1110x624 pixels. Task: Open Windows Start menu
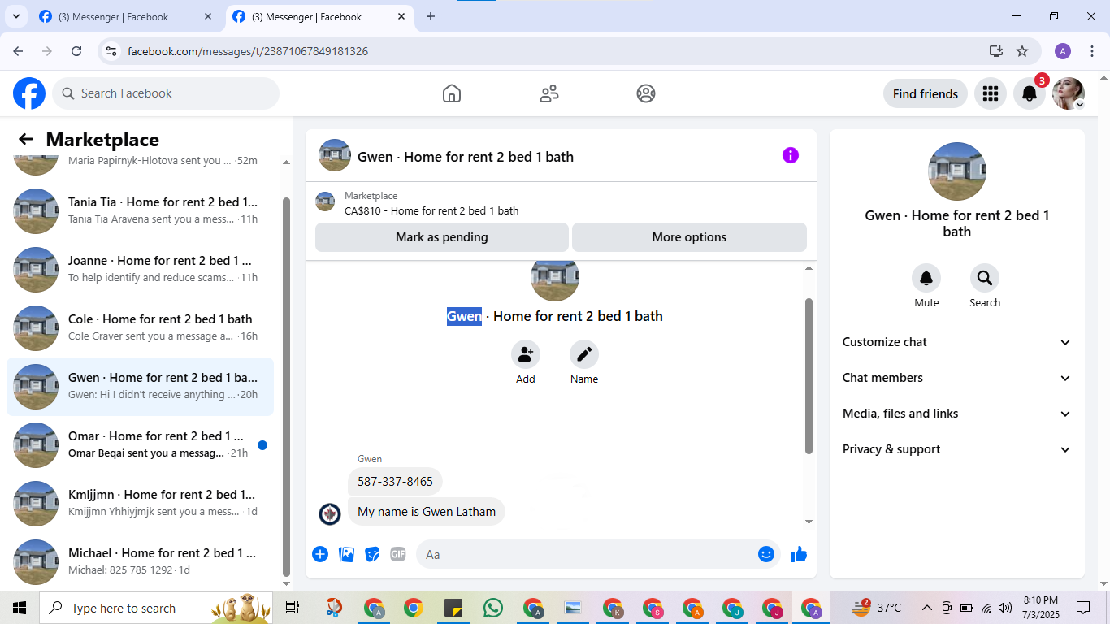[x=20, y=608]
